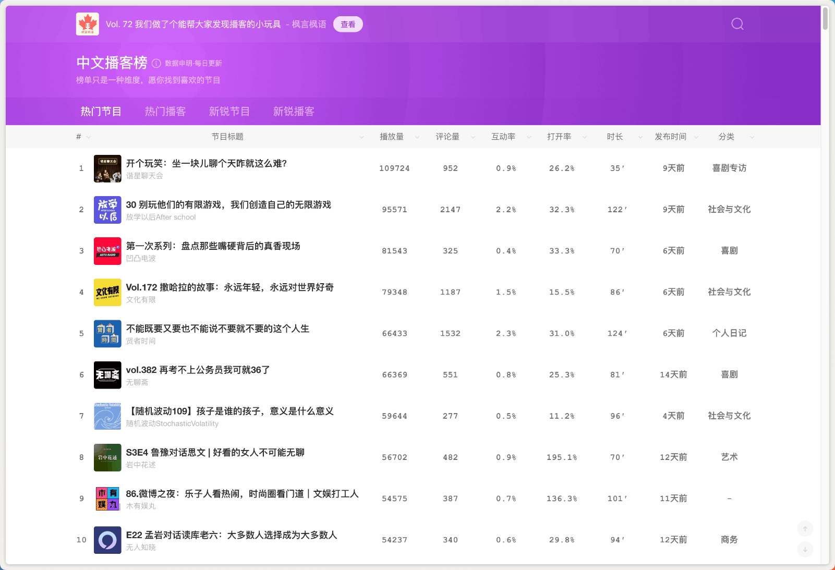This screenshot has height=570, width=835.
Task: Click the 凹凸电波 red cover icon
Action: [107, 251]
